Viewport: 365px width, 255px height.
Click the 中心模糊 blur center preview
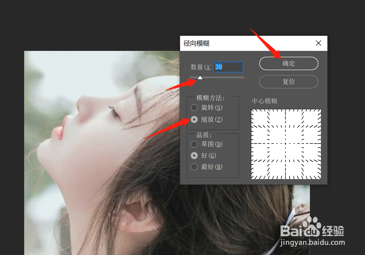coord(286,144)
